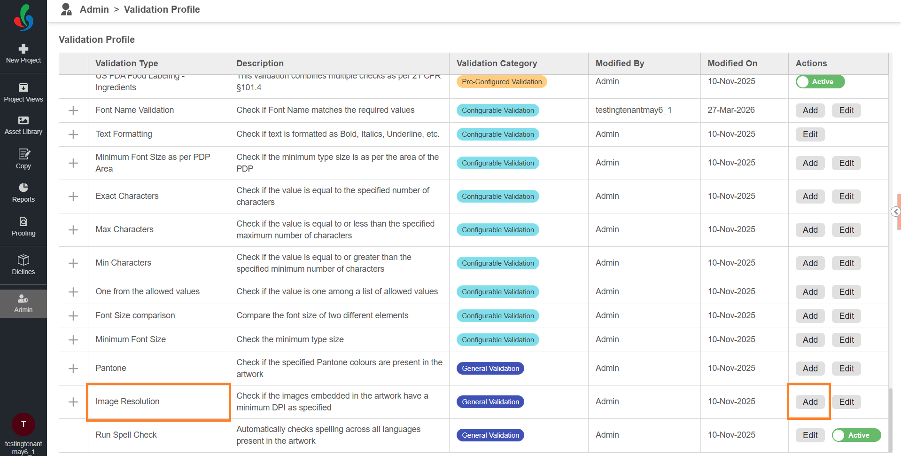
Task: Click the application logo in the sidebar
Action: pos(23,18)
